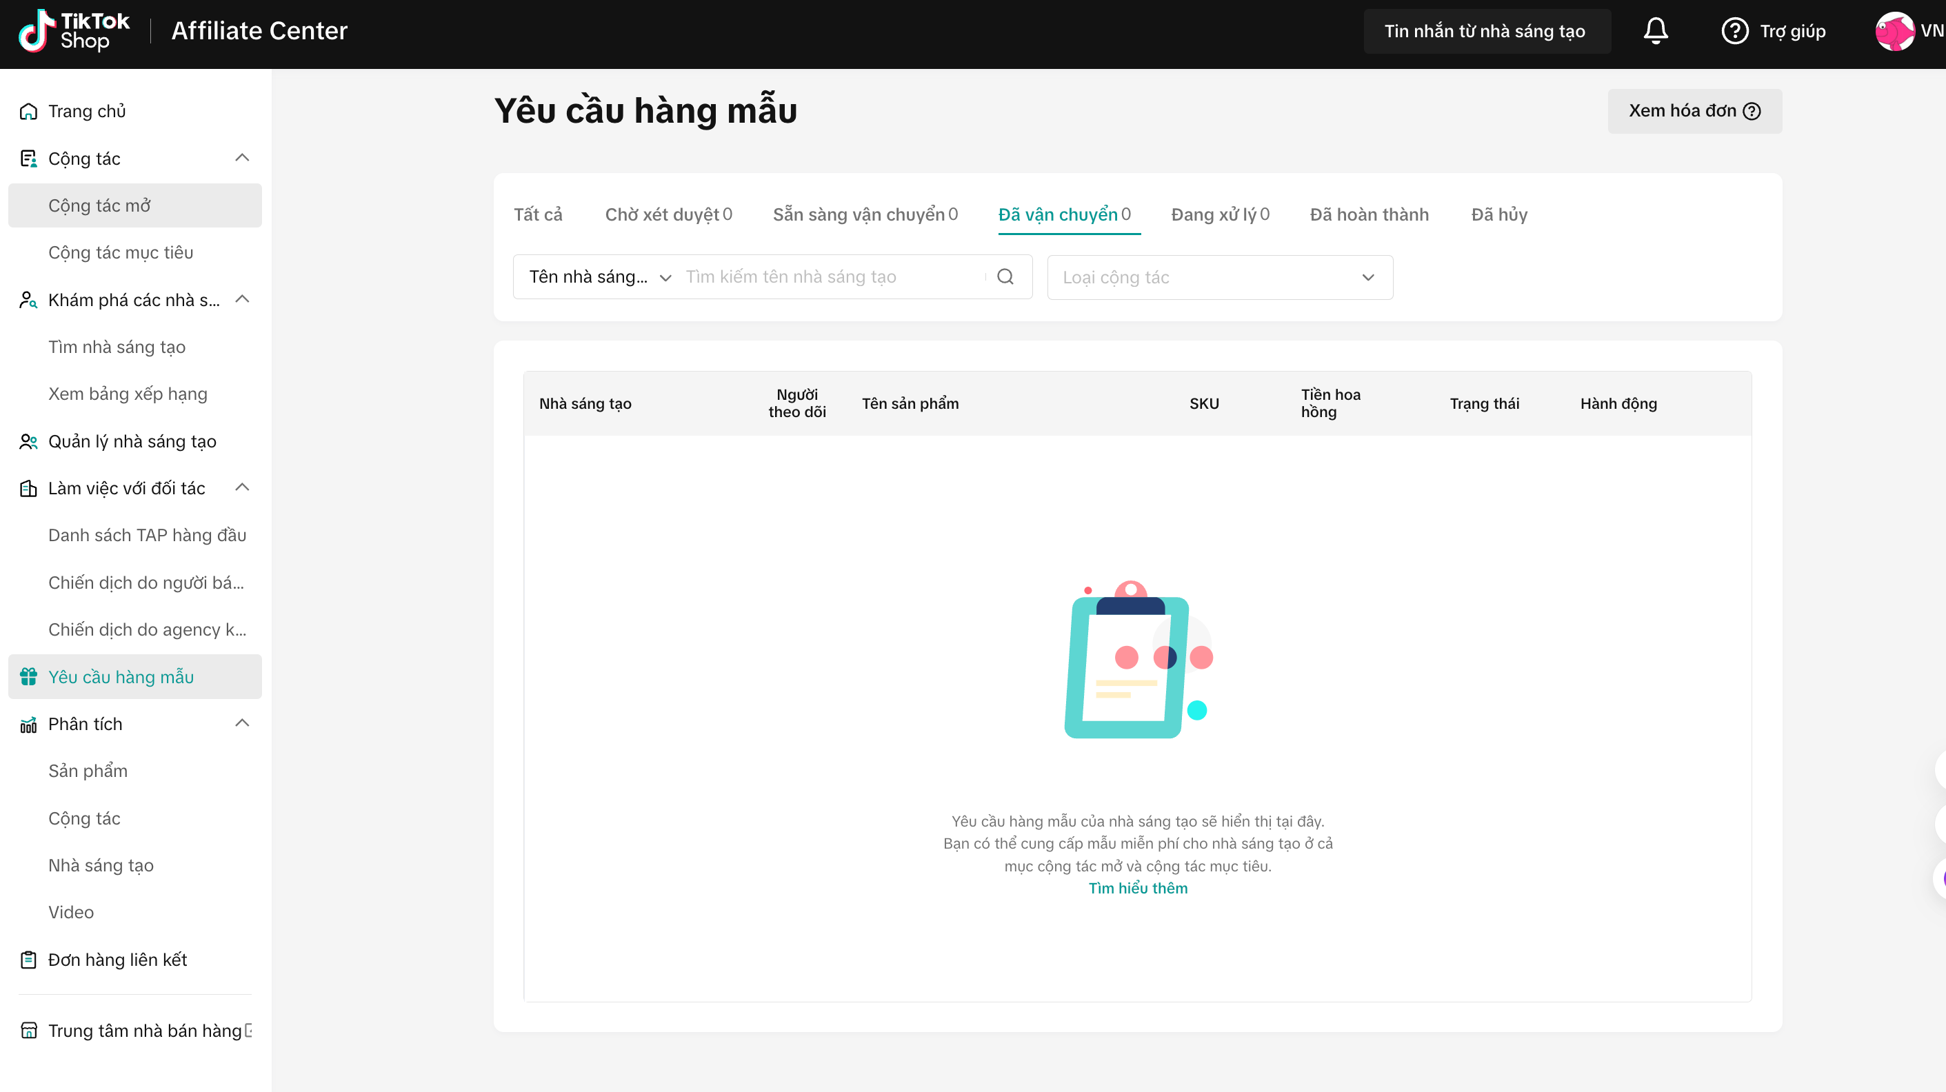This screenshot has height=1092, width=1946.
Task: Open Trung tâm nhà bán hàng
Action: 144,1030
